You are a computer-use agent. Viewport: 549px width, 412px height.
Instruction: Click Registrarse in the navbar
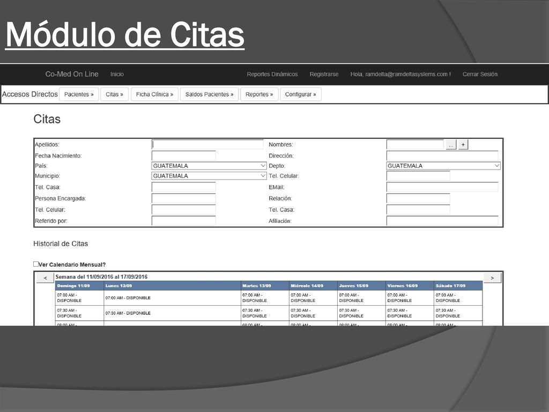coord(324,74)
